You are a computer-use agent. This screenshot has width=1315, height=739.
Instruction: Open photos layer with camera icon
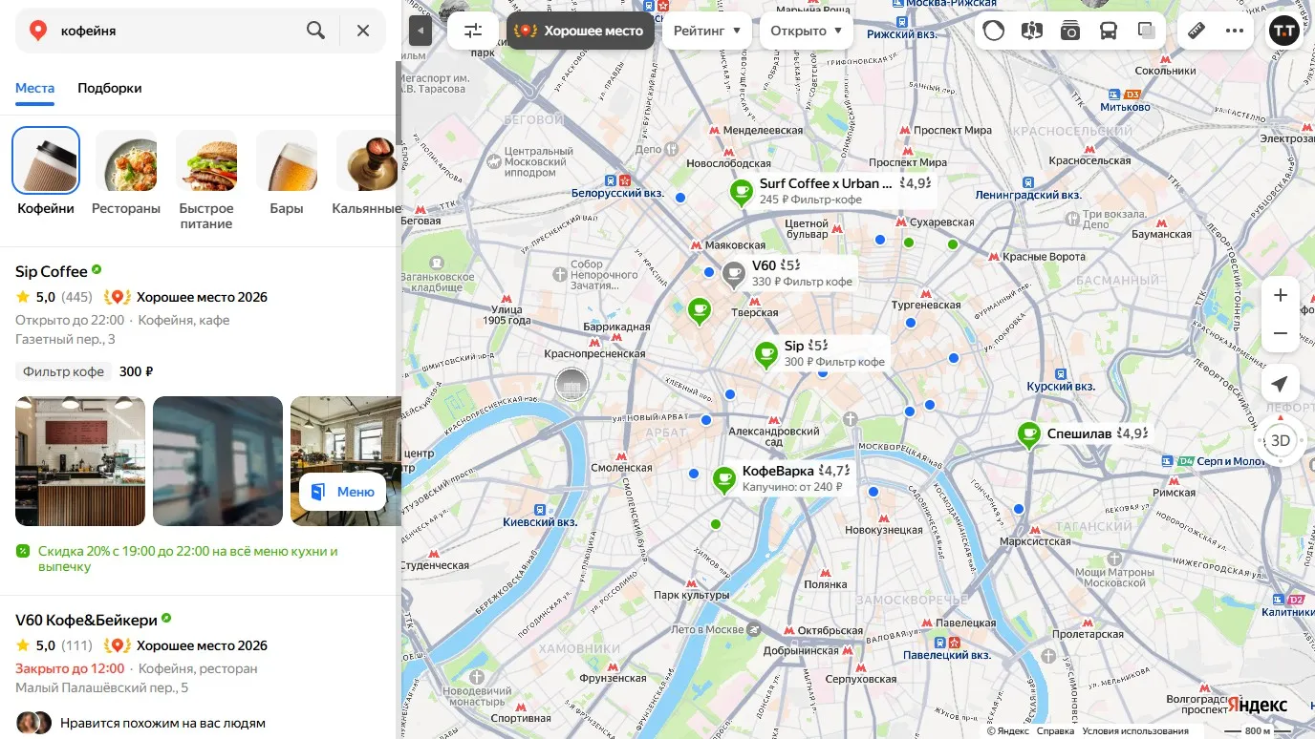point(1069,31)
